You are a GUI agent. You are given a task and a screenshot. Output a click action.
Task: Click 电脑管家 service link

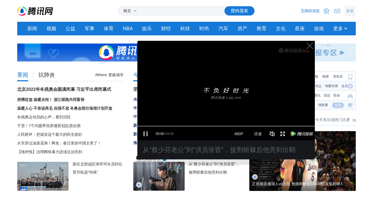(331, 86)
